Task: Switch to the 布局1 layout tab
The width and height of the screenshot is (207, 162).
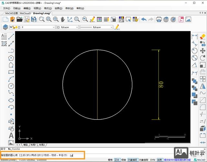Action: pyautogui.click(x=33, y=145)
